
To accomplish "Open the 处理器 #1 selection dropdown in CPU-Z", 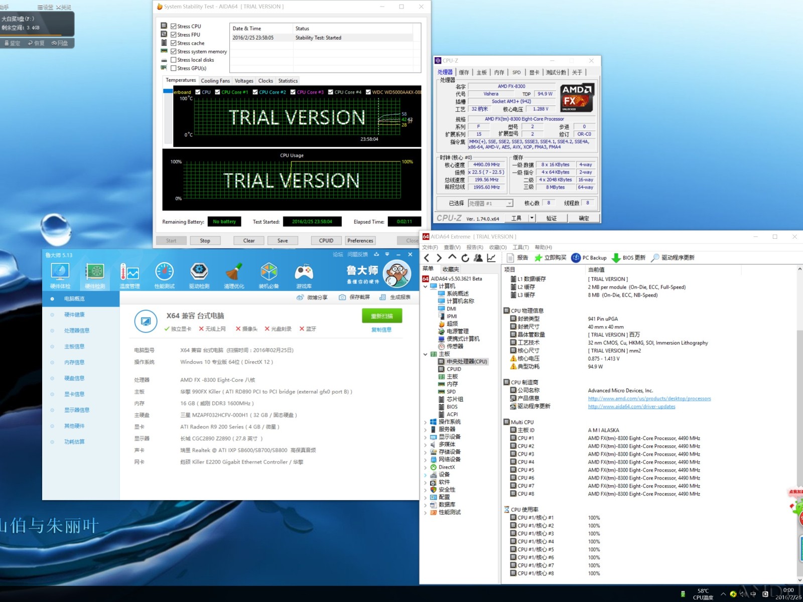I will (x=509, y=204).
